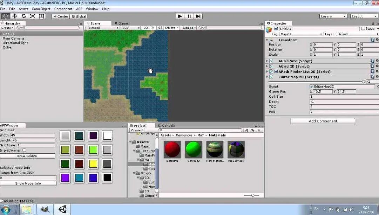Open APath Finder List 2D gear menu
The width and height of the screenshot is (379, 215).
coord(377,71)
